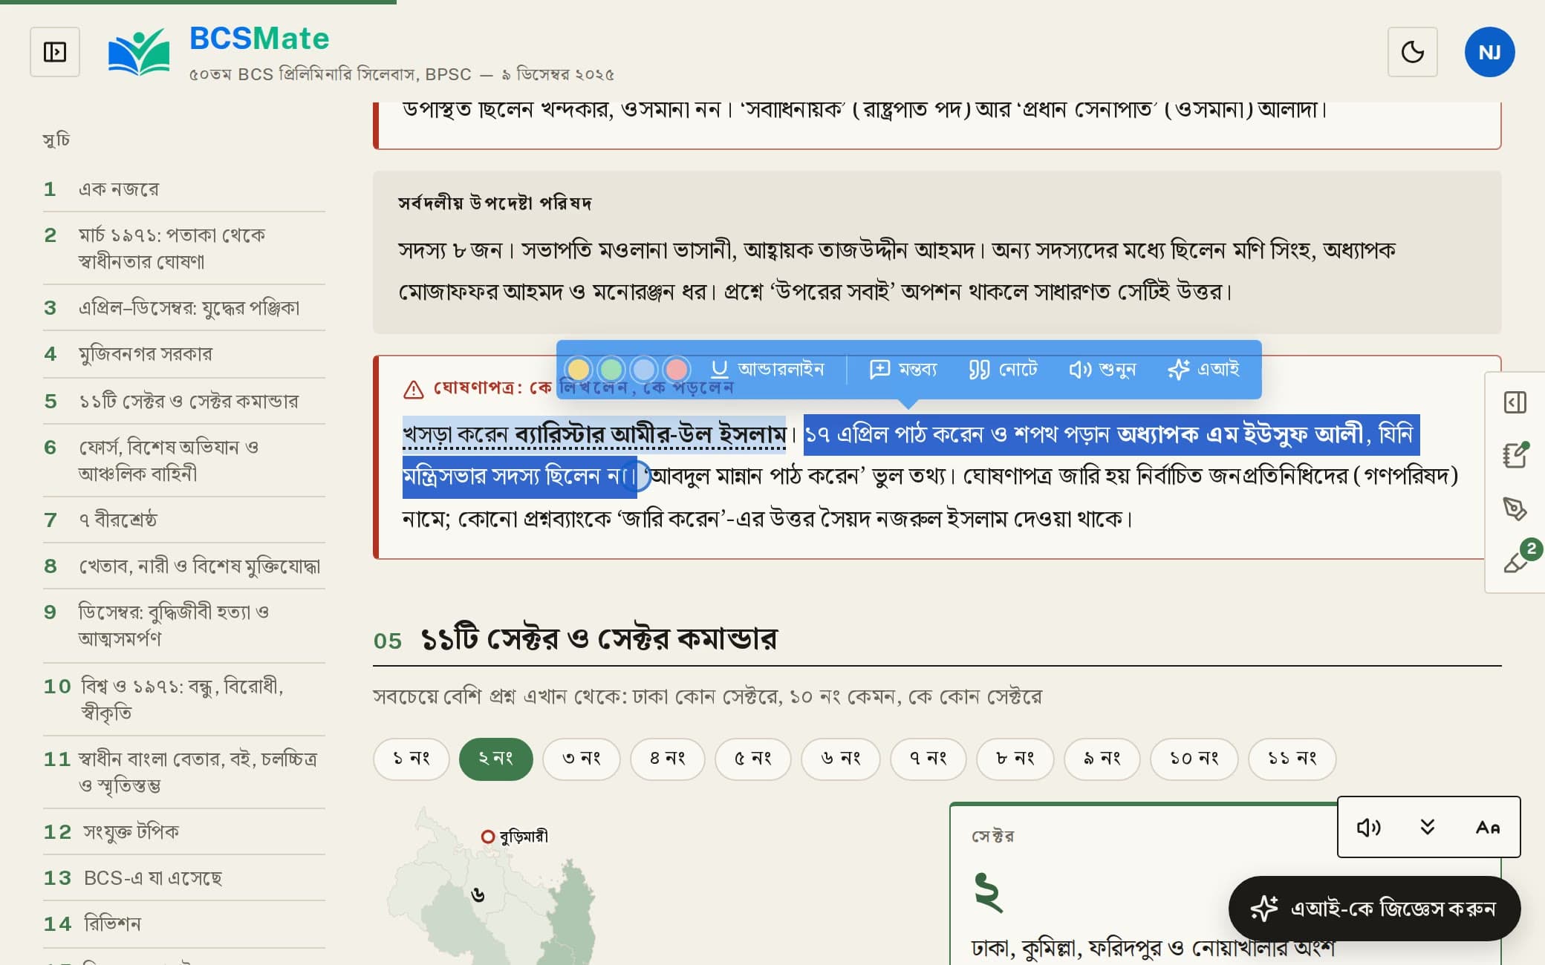Save selection as নোটে quote
Screen dimensions: 1545x965
click(1003, 369)
